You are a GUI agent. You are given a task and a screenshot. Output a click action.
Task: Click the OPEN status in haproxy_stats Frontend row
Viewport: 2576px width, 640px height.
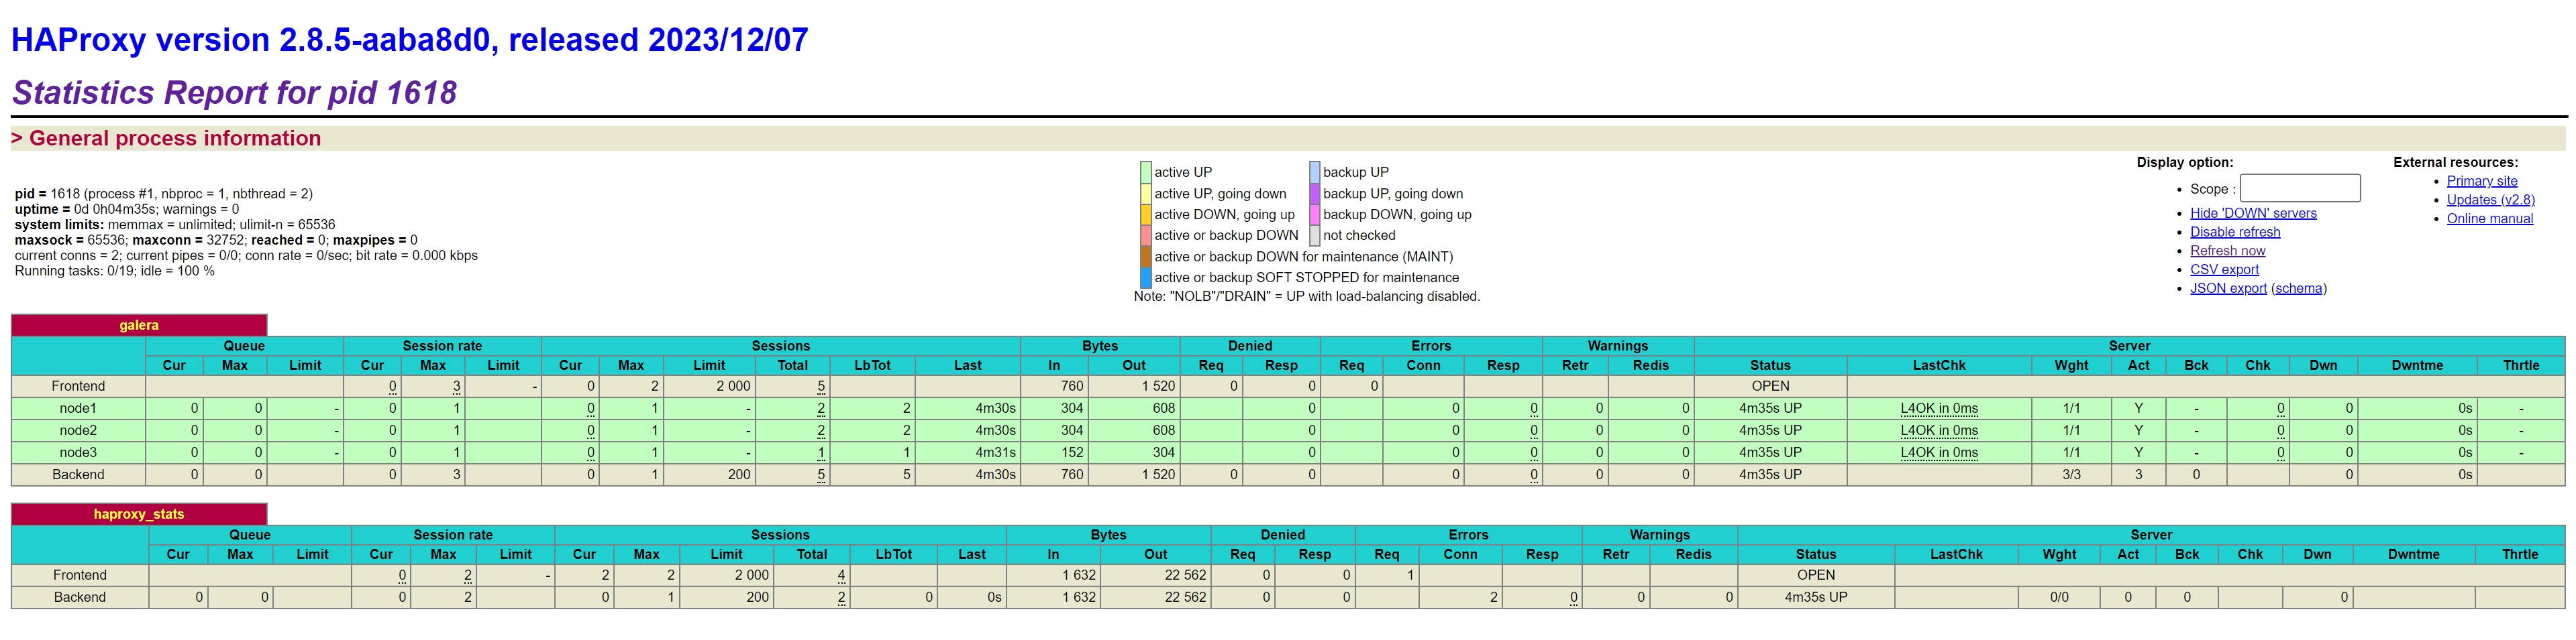(1816, 575)
